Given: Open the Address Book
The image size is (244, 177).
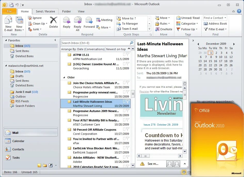Looking at the screenshot, I should click(x=215, y=24).
